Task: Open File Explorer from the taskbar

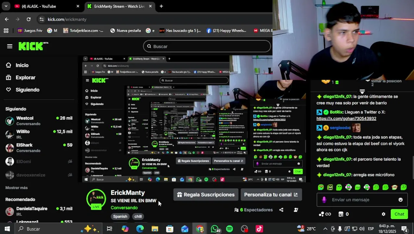Action: coord(155,229)
